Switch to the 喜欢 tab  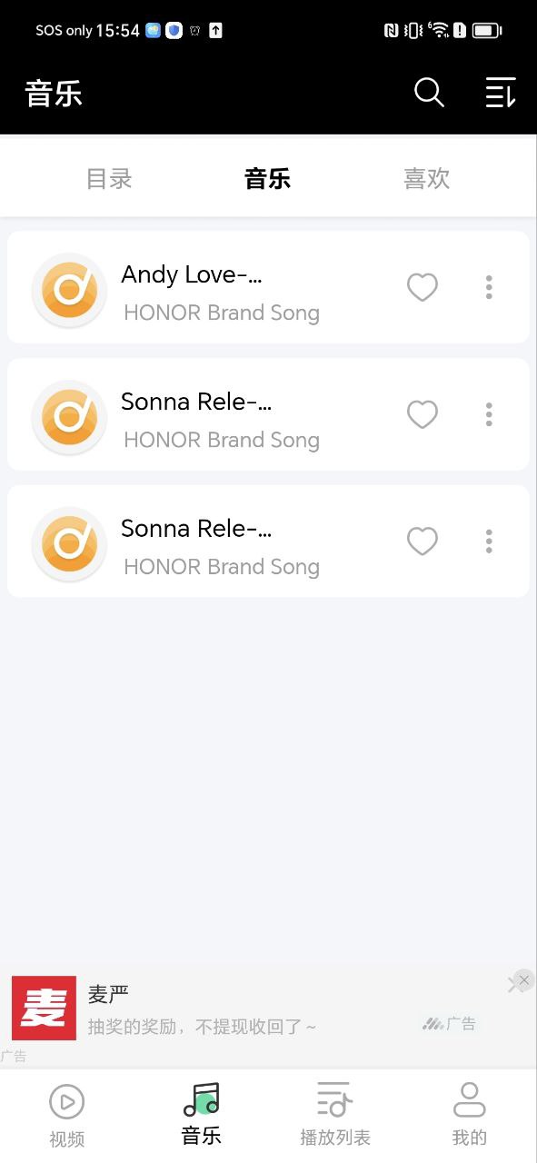tap(427, 179)
